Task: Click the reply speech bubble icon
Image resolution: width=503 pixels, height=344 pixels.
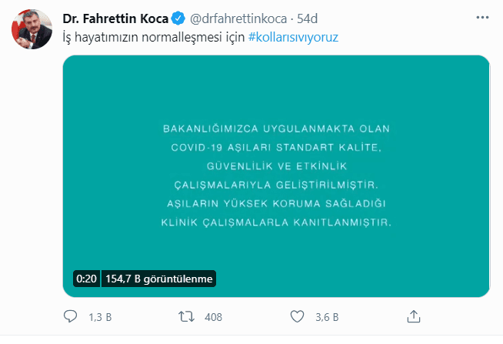Action: pos(70,316)
